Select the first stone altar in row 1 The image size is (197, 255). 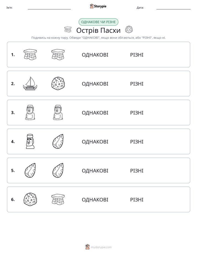click(x=30, y=54)
